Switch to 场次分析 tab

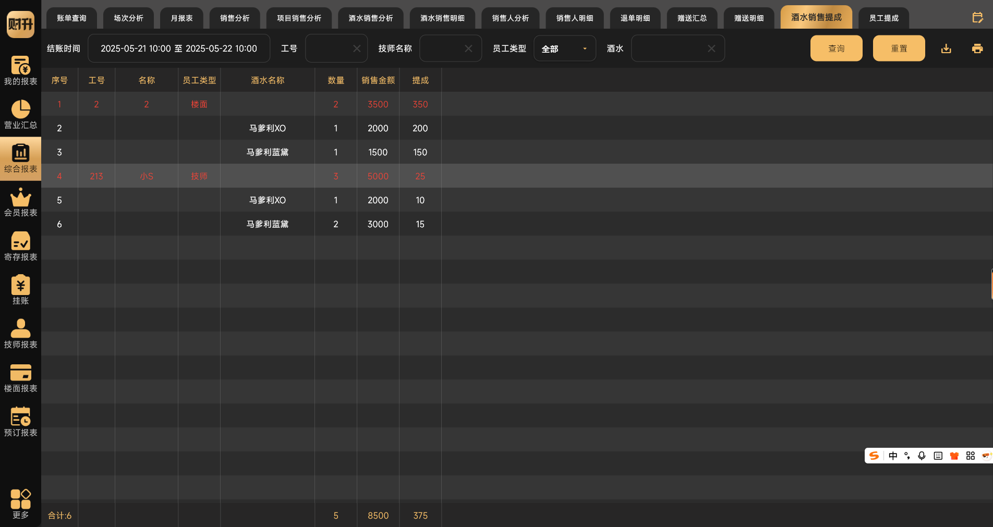click(x=128, y=18)
